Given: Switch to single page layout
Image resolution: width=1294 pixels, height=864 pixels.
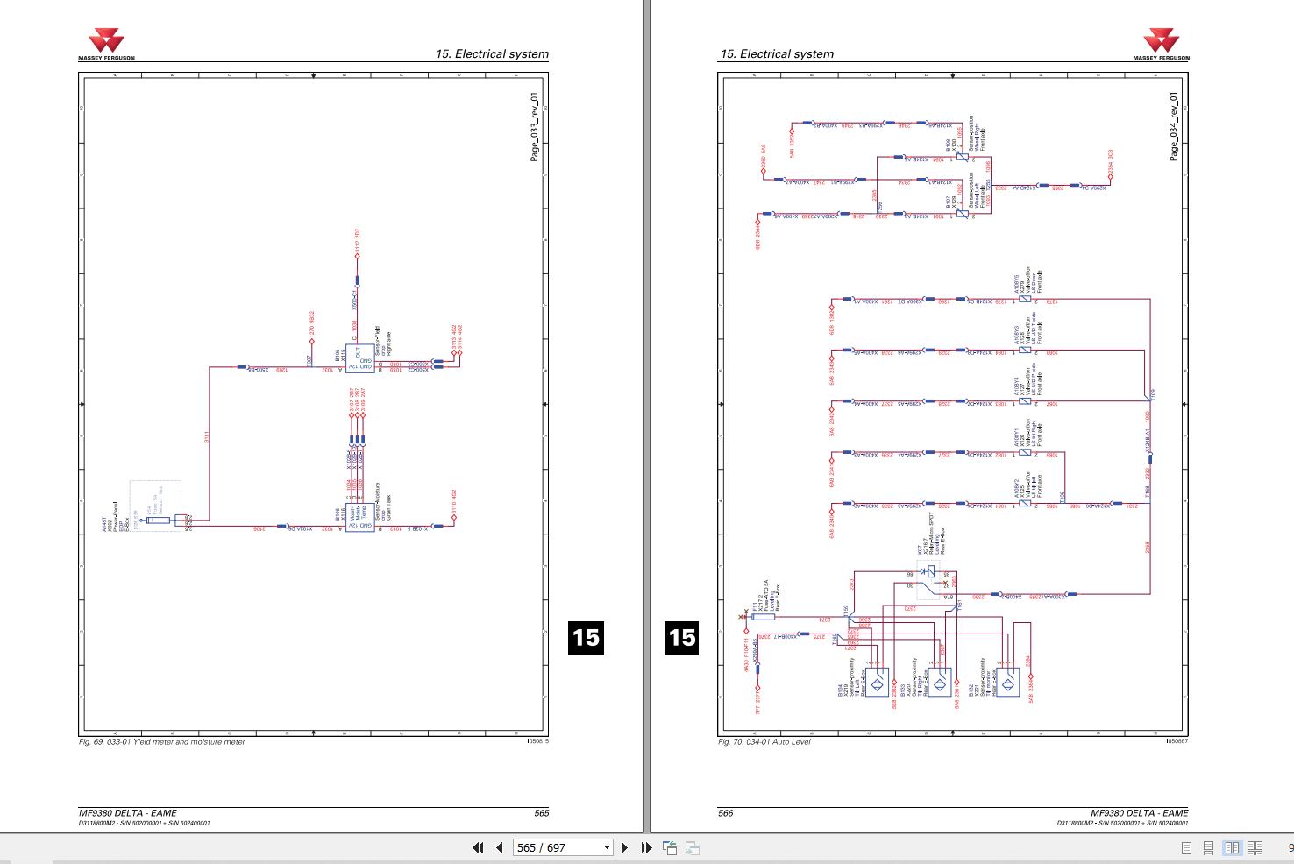Looking at the screenshot, I should [1186, 847].
